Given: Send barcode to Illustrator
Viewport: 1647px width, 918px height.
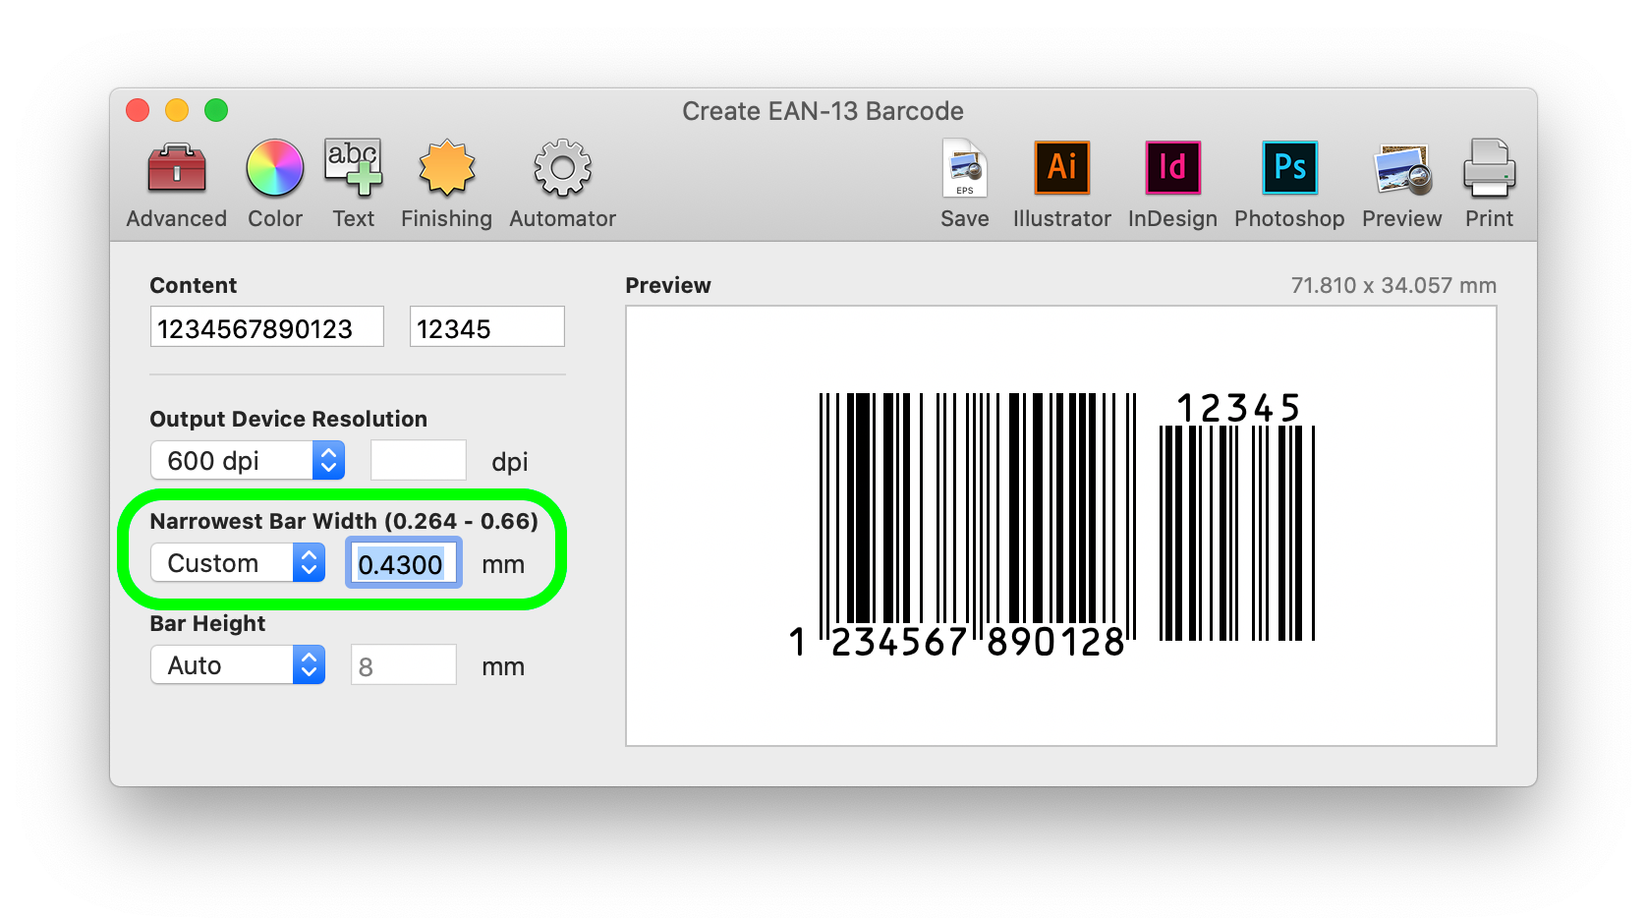Looking at the screenshot, I should 1062,184.
